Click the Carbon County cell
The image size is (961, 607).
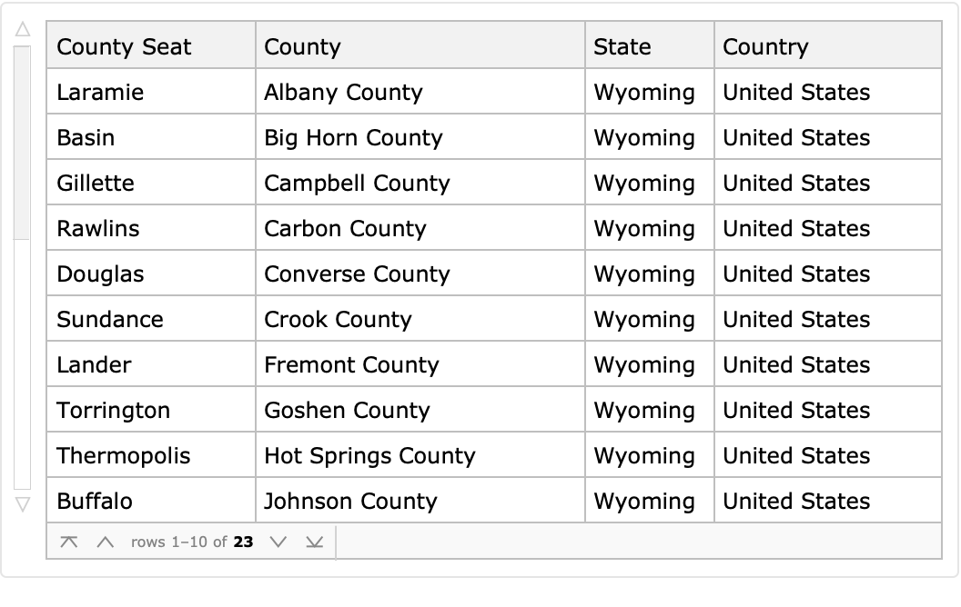click(345, 229)
